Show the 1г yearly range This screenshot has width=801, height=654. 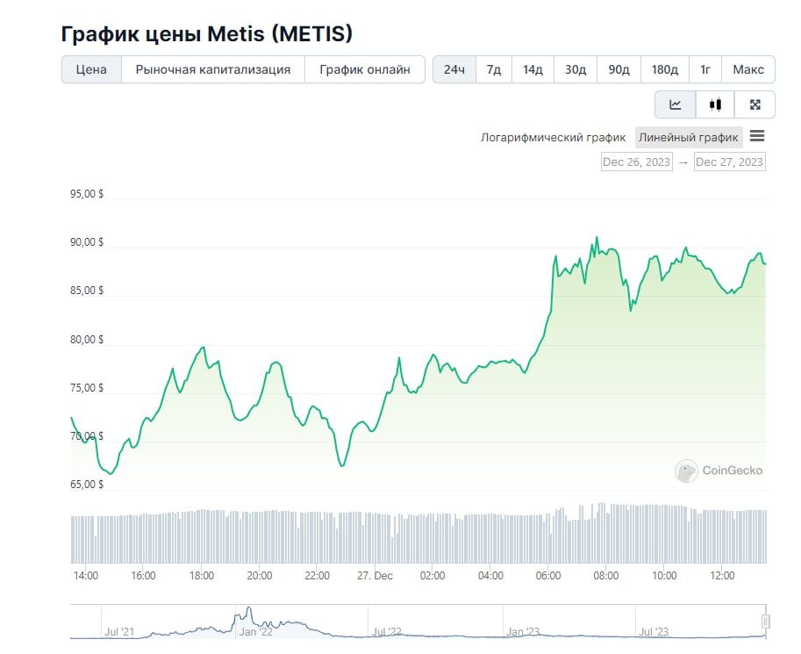pyautogui.click(x=705, y=69)
